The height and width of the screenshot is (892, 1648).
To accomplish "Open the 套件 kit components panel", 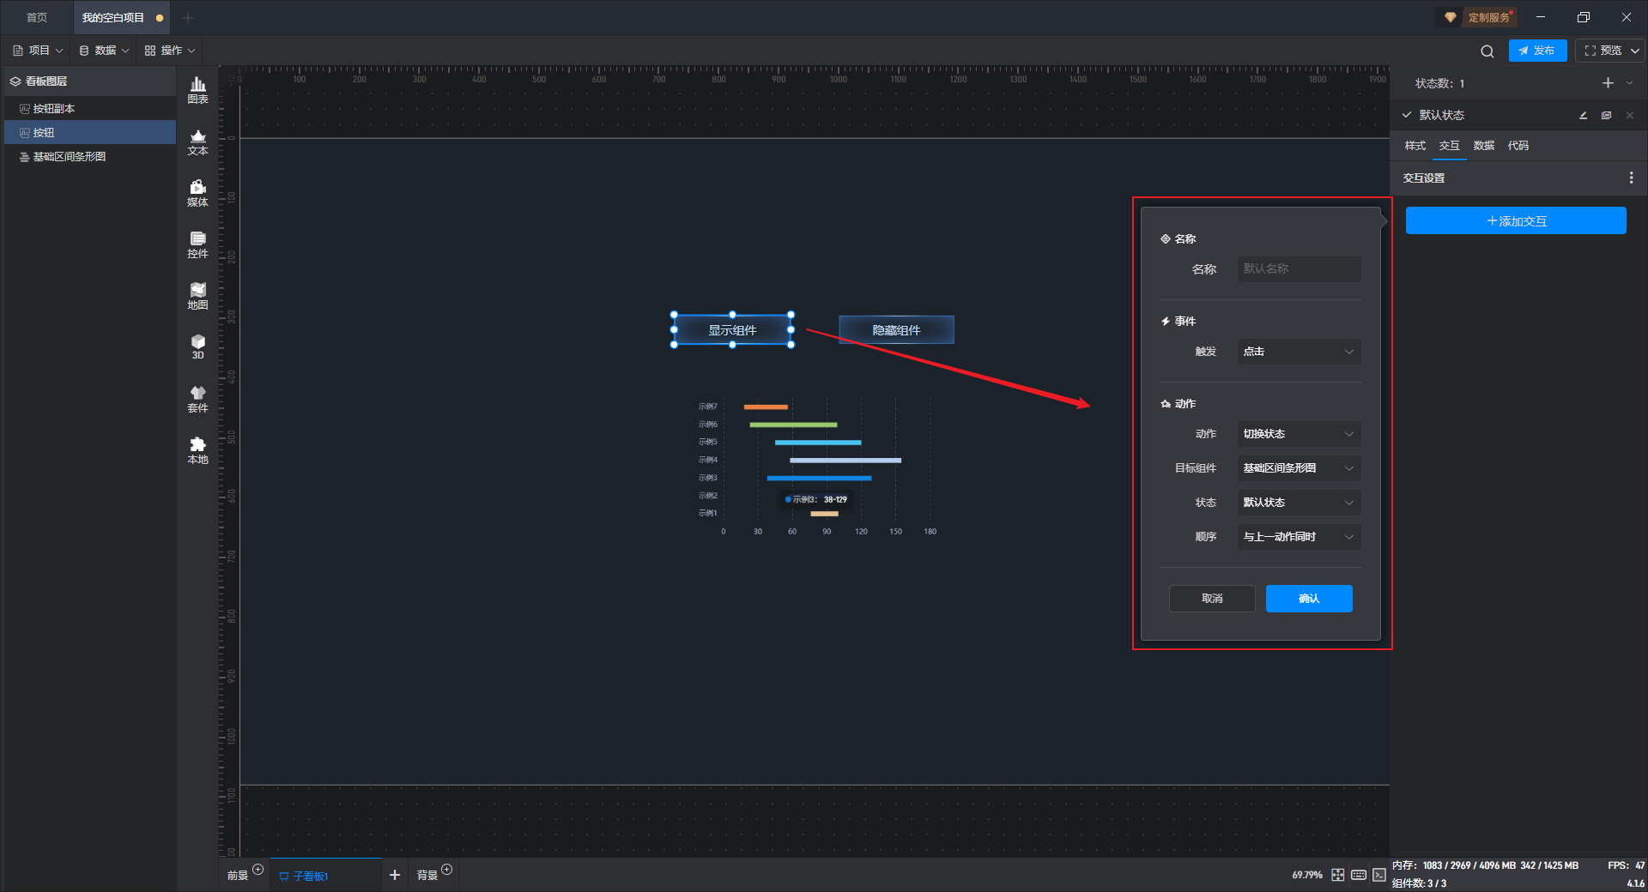I will 197,399.
